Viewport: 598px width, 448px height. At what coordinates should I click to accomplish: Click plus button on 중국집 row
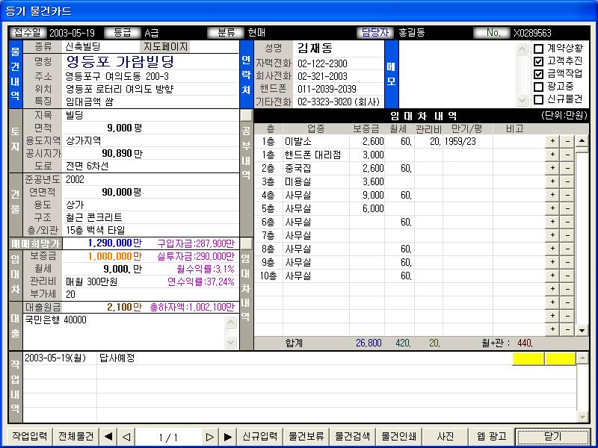tap(552, 168)
